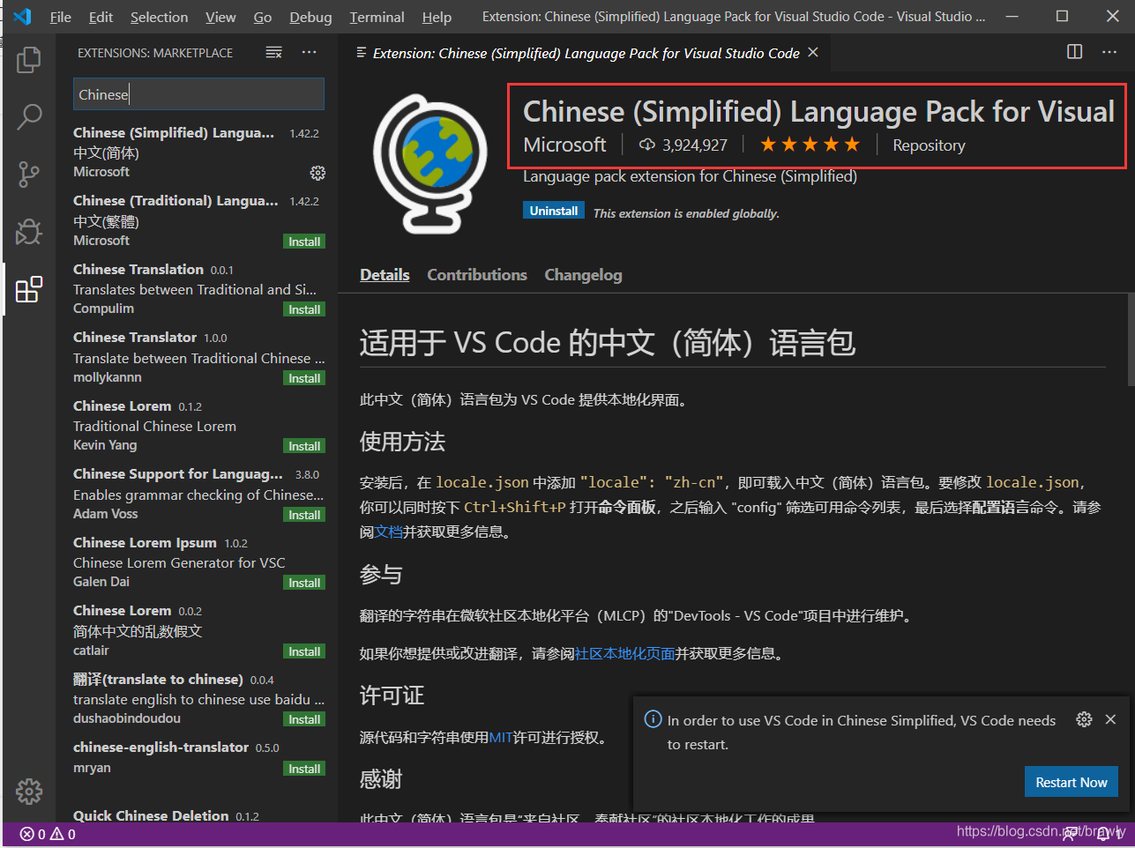This screenshot has height=848, width=1135.
Task: Open editor more actions ellipsis
Action: [1109, 52]
